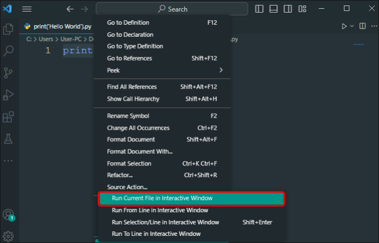This screenshot has width=379, height=243.
Task: Expand the run button dropdown arrow
Action: point(352,26)
